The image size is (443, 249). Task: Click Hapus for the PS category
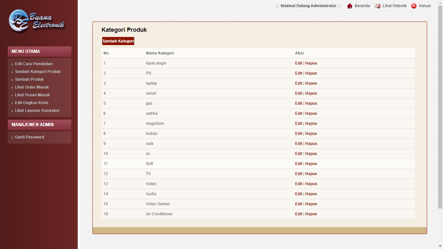pos(311,73)
